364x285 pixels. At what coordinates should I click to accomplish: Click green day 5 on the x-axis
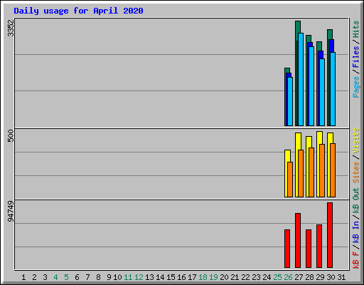[x=66, y=277]
